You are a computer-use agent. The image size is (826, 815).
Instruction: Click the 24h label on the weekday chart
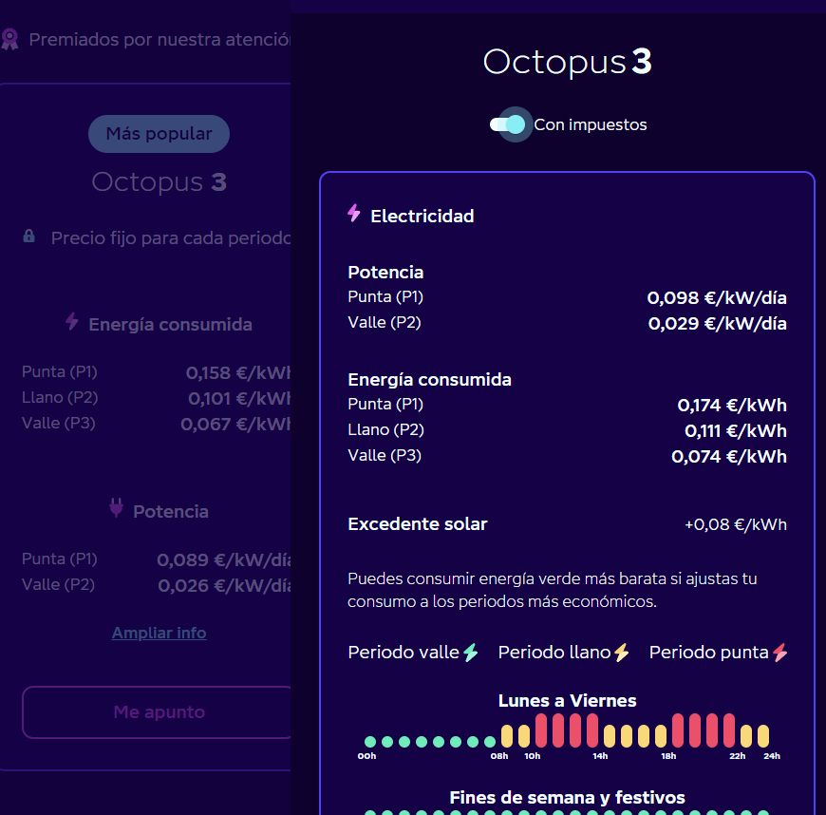click(772, 756)
